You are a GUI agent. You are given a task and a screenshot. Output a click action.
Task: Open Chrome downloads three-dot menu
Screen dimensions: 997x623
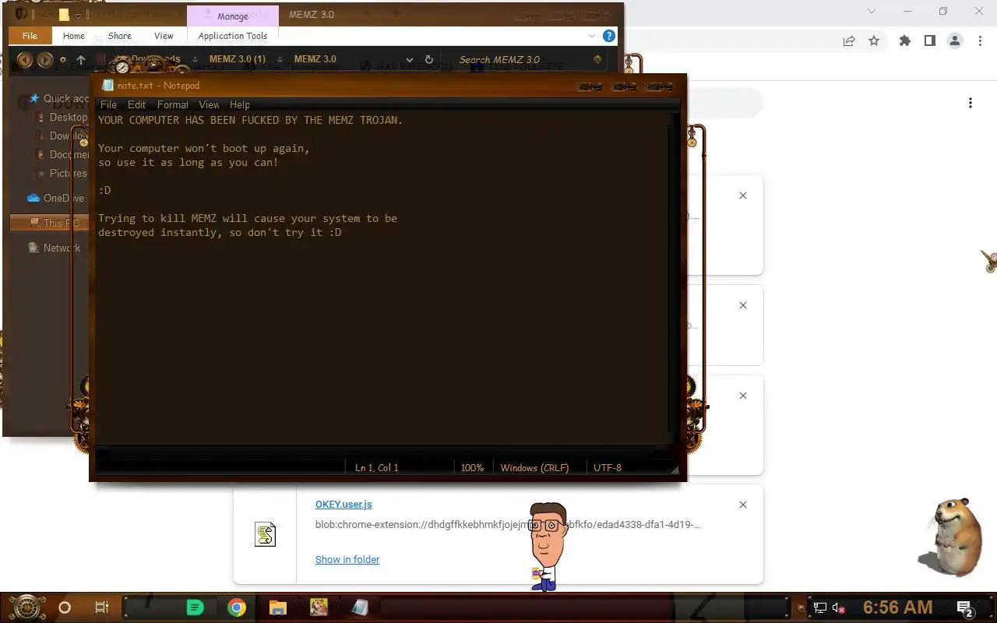point(971,103)
